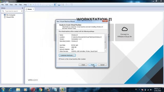Open the File menu
This screenshot has height=92, width=164.
tap(3, 5)
